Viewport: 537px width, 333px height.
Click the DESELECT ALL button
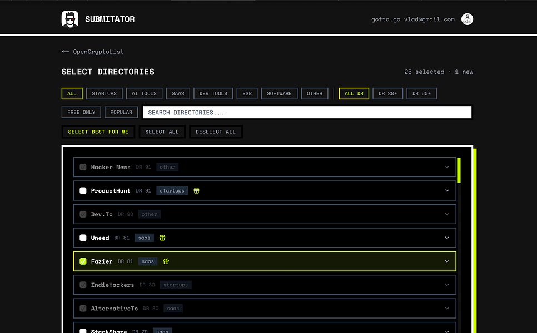(x=216, y=132)
